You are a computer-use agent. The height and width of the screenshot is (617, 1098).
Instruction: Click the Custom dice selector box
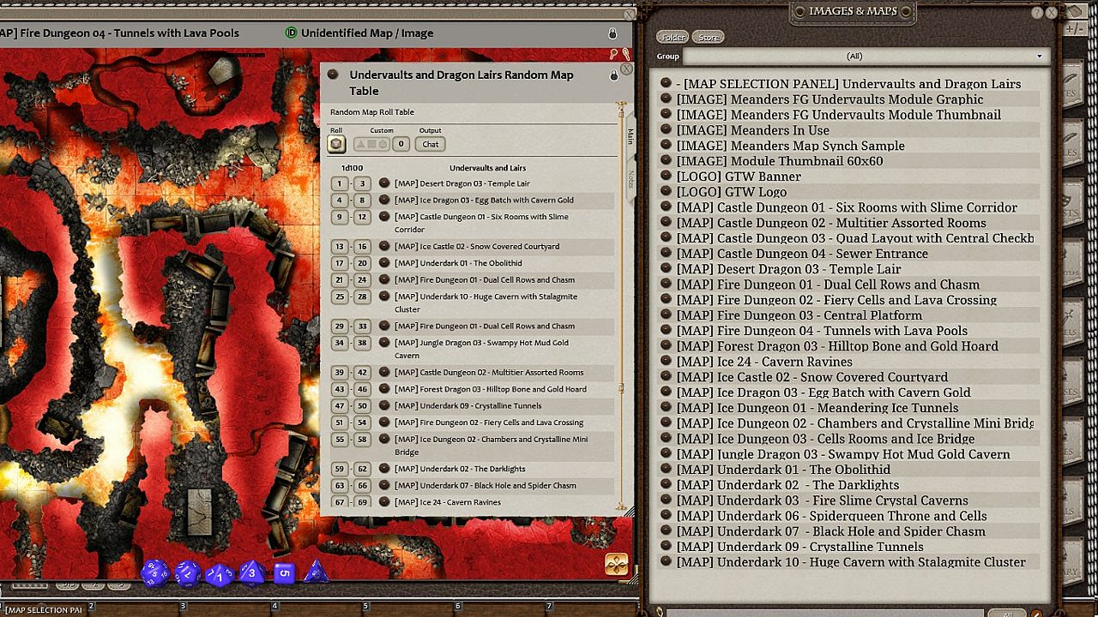371,144
